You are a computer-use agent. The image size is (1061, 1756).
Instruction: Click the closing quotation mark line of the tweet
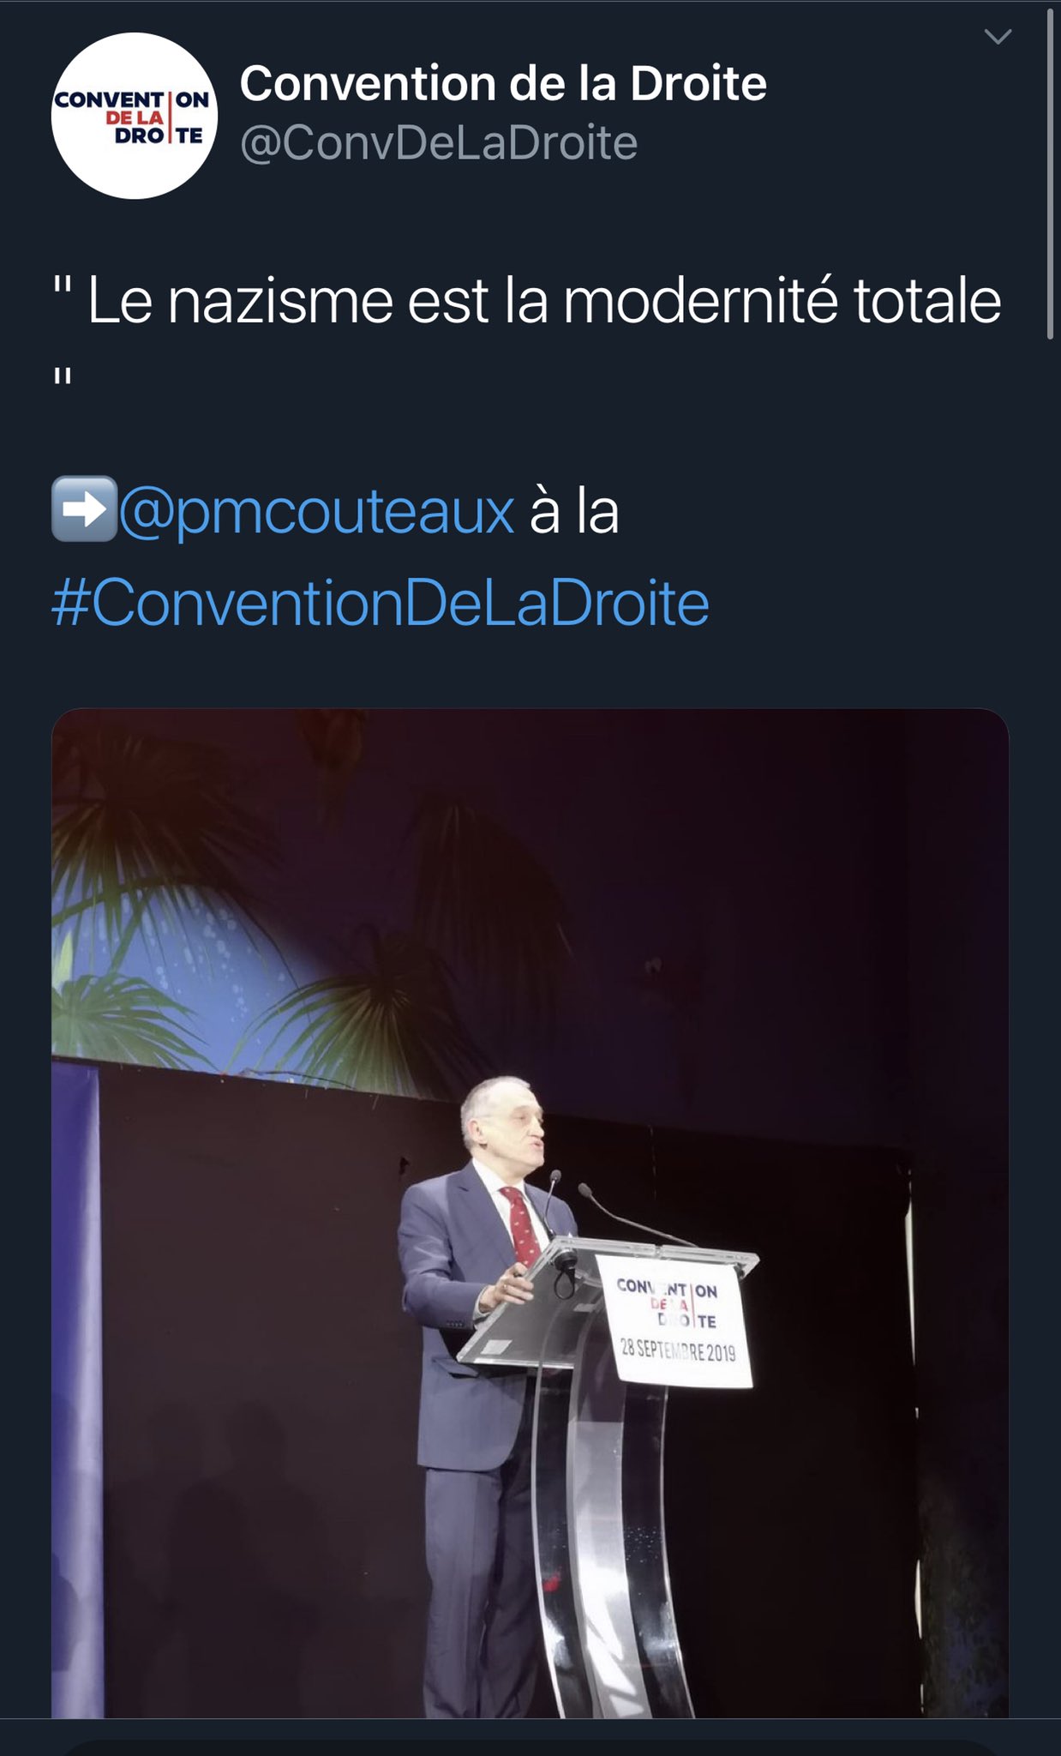click(63, 377)
